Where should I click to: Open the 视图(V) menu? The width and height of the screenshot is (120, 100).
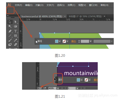[82, 5]
